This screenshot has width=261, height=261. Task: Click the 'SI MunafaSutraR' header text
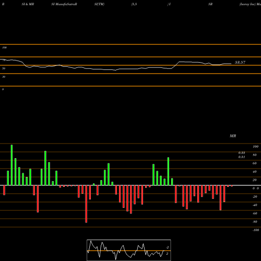tap(64, 4)
